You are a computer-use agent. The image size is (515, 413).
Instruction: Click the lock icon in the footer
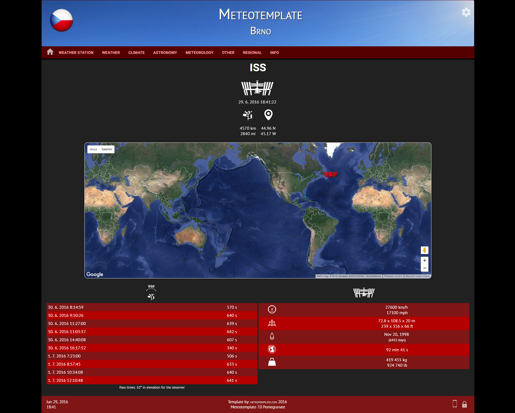coord(465,404)
